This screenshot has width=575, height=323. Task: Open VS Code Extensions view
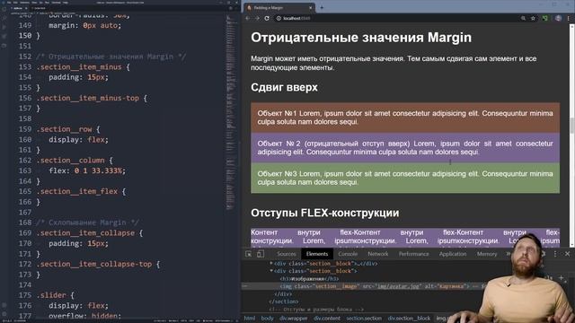pos(4,46)
